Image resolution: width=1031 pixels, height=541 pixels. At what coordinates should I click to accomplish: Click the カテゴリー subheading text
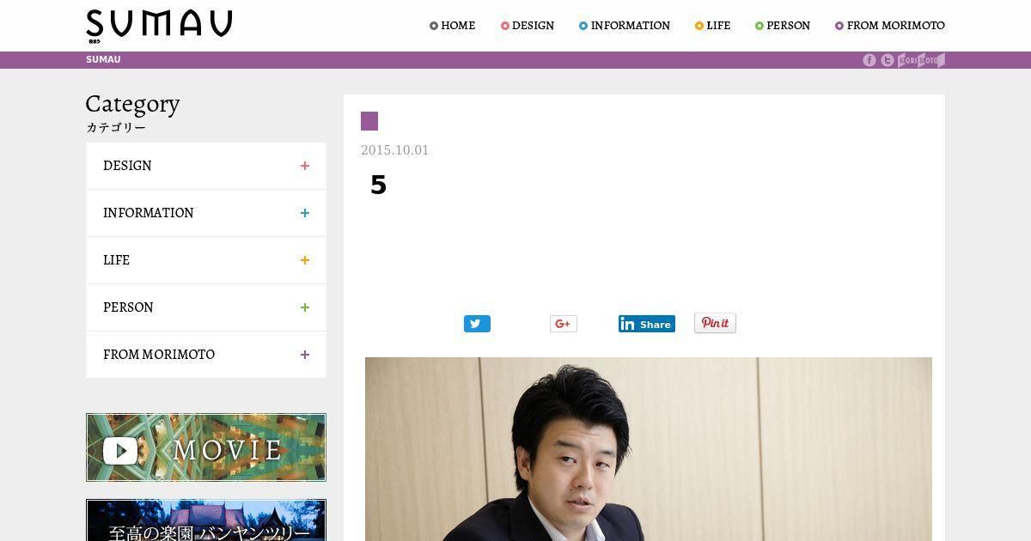pos(116,128)
